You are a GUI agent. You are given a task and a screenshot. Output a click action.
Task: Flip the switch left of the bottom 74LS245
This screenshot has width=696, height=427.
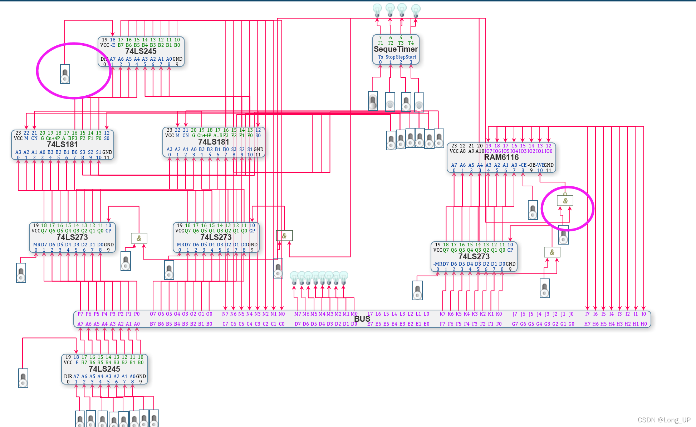[23, 378]
